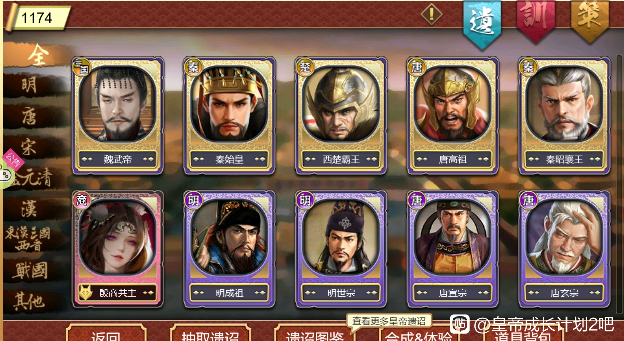Click the 抽取遗诏 draw button
The height and width of the screenshot is (341, 624).
click(210, 333)
